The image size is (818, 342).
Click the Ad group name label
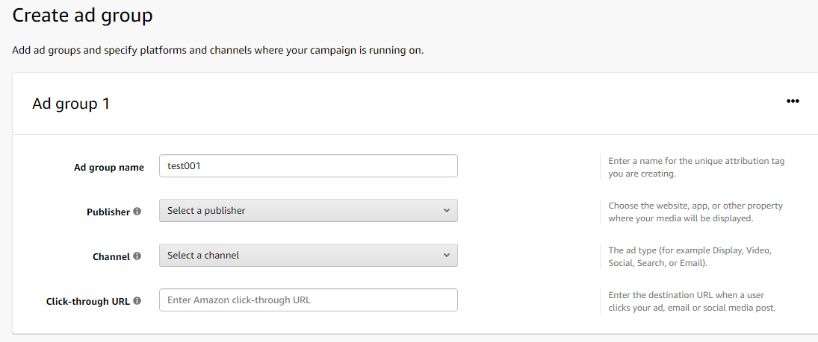tap(109, 168)
